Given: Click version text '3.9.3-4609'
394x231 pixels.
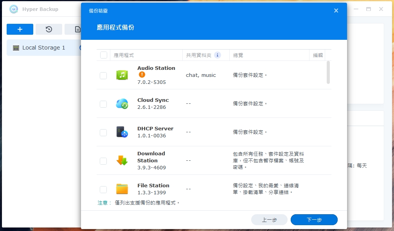Looking at the screenshot, I should [151, 168].
